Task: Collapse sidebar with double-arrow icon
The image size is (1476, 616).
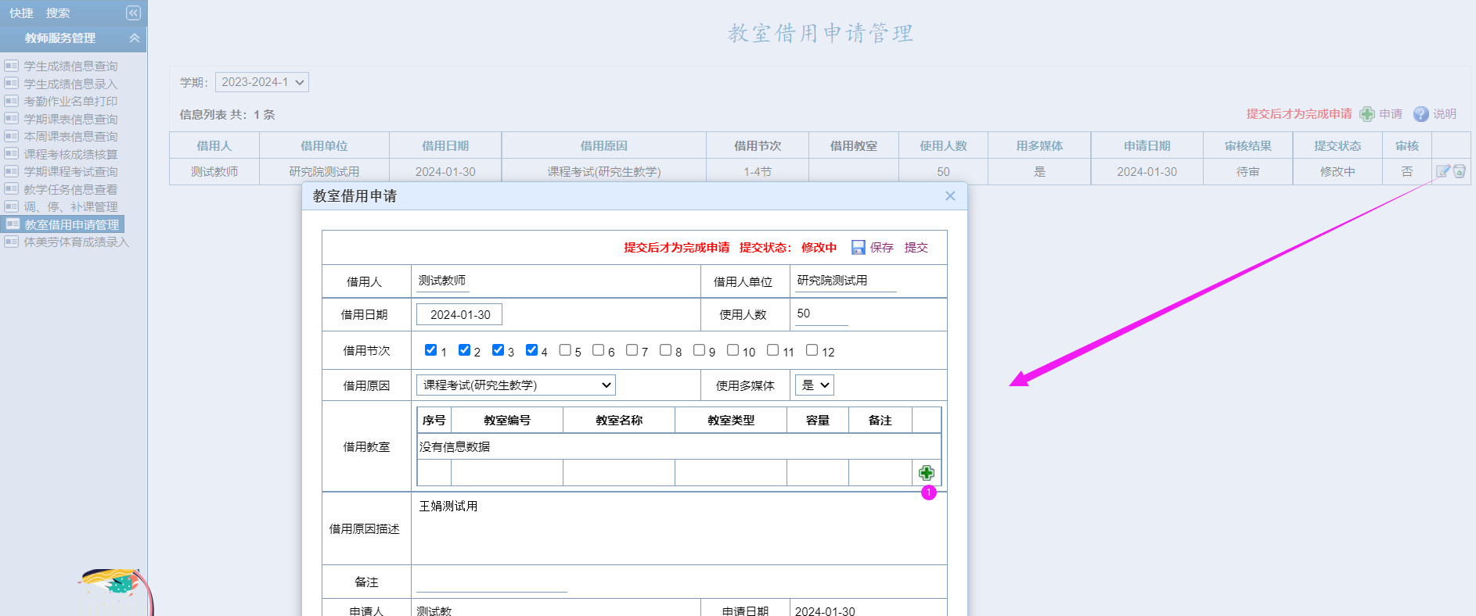Action: coord(133,13)
